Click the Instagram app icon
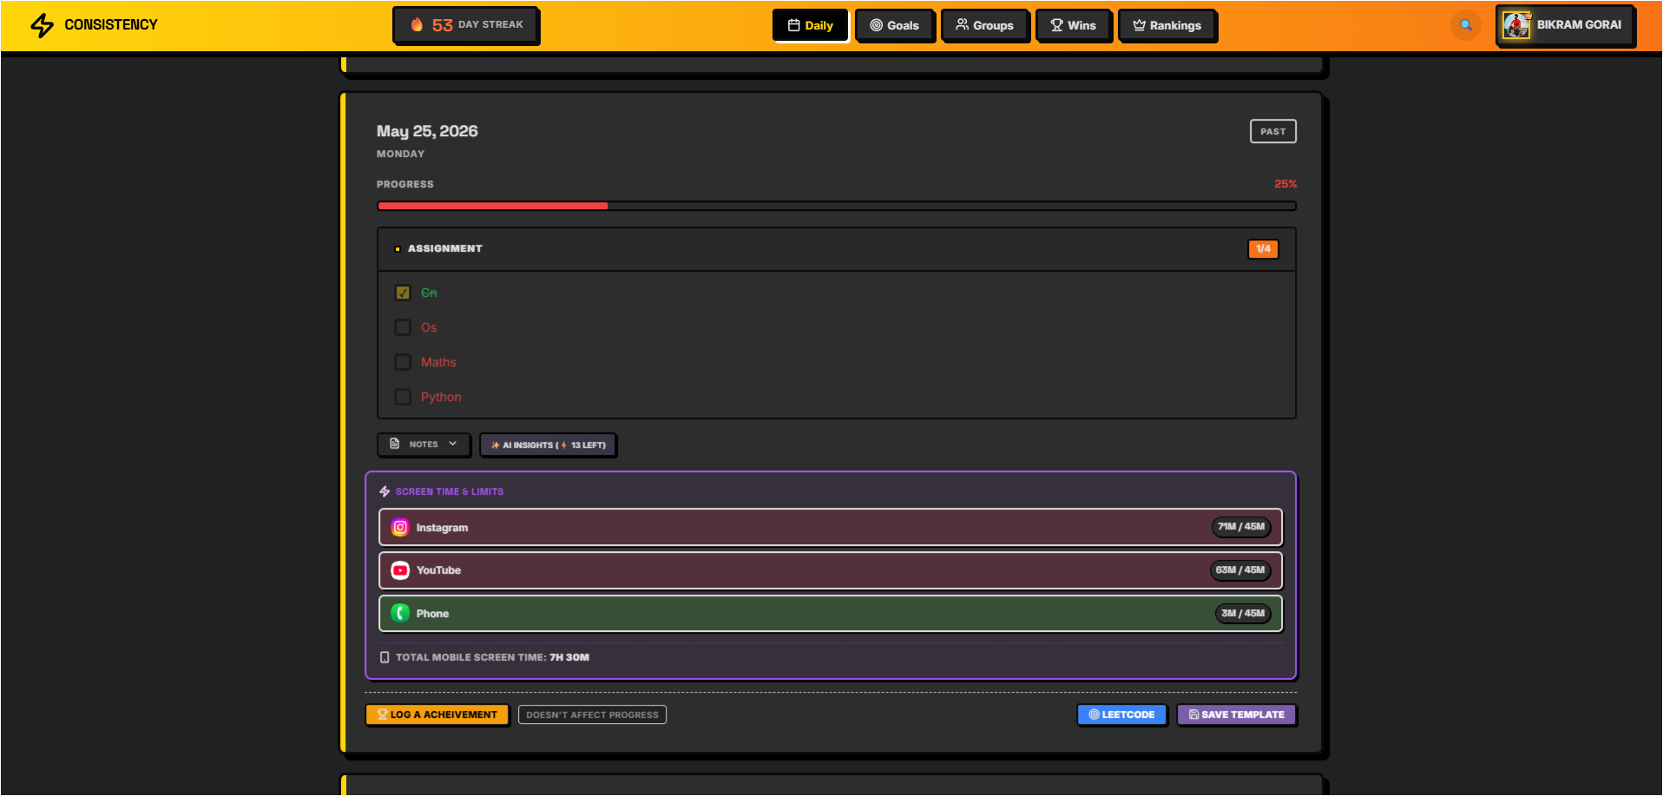Screen dimensions: 1663x796 [400, 527]
